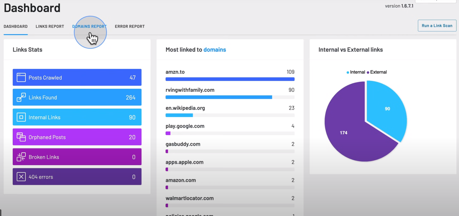Toggle the Internal legend dot in chart
Screen dimensions: 459x216
tap(348, 72)
